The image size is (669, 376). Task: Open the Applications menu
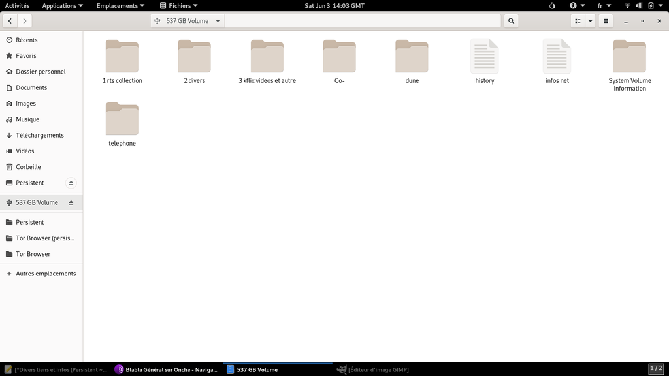[63, 5]
